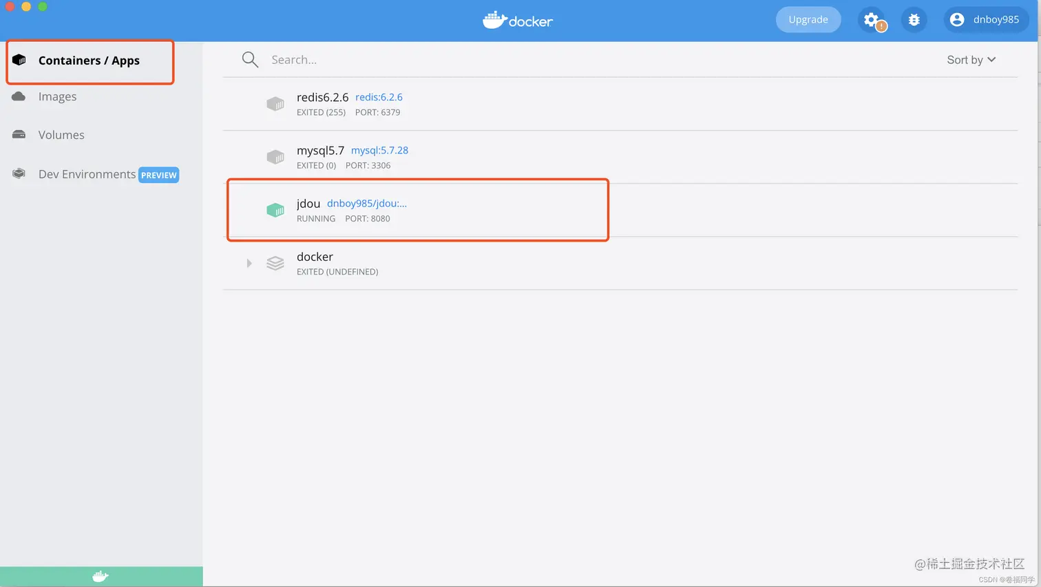Image resolution: width=1041 pixels, height=587 pixels.
Task: Open Dev Environments section
Action: click(x=87, y=174)
